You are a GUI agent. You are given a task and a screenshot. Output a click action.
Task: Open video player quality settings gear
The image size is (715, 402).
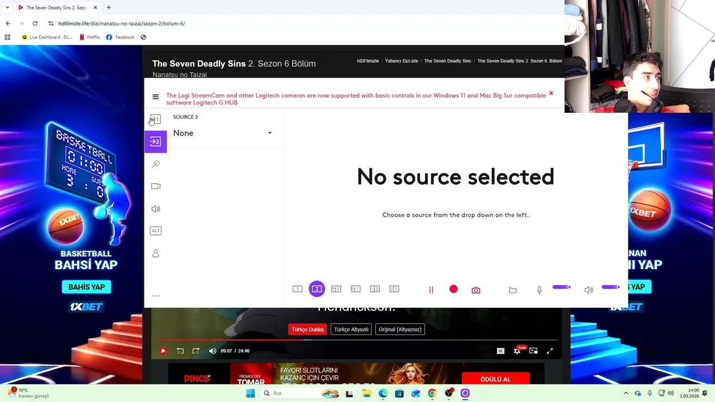pyautogui.click(x=517, y=351)
